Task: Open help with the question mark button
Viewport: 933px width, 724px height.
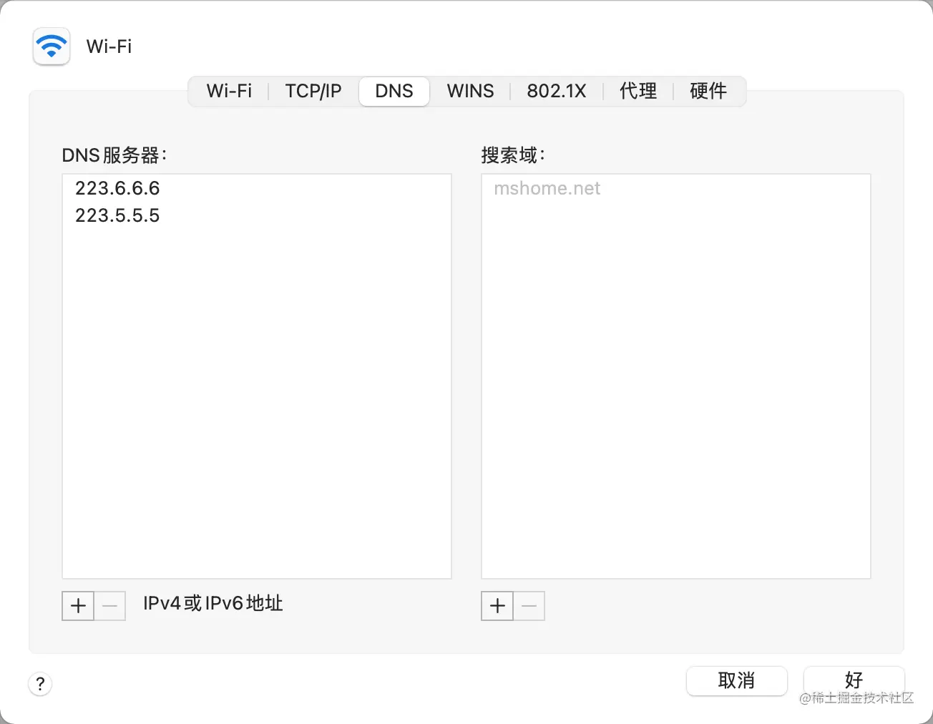Action: 40,683
